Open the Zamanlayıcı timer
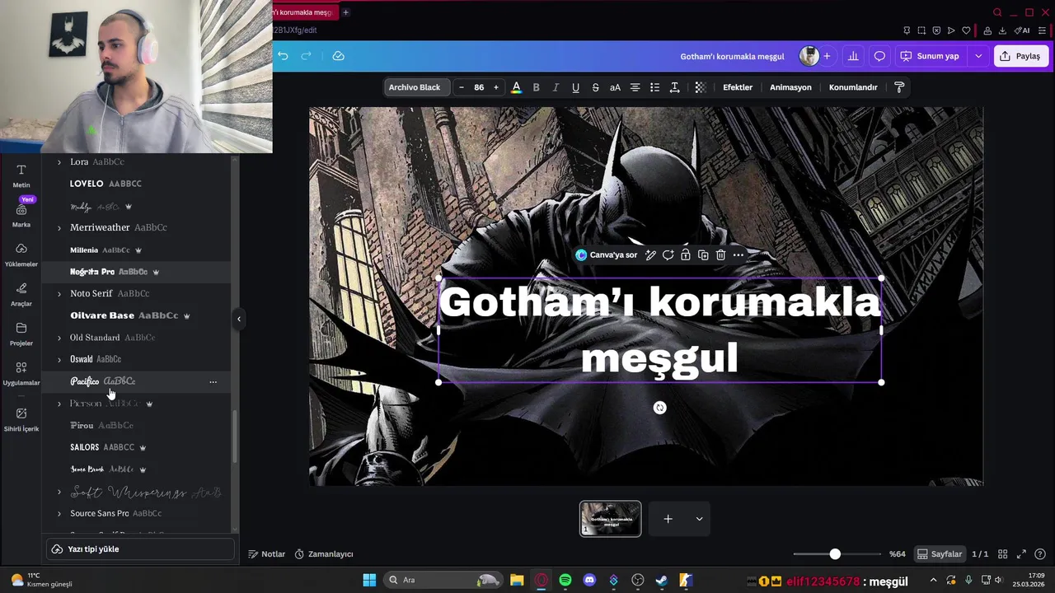 (x=324, y=554)
